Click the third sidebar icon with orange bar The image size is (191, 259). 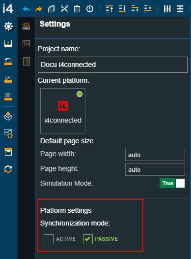pos(8,62)
